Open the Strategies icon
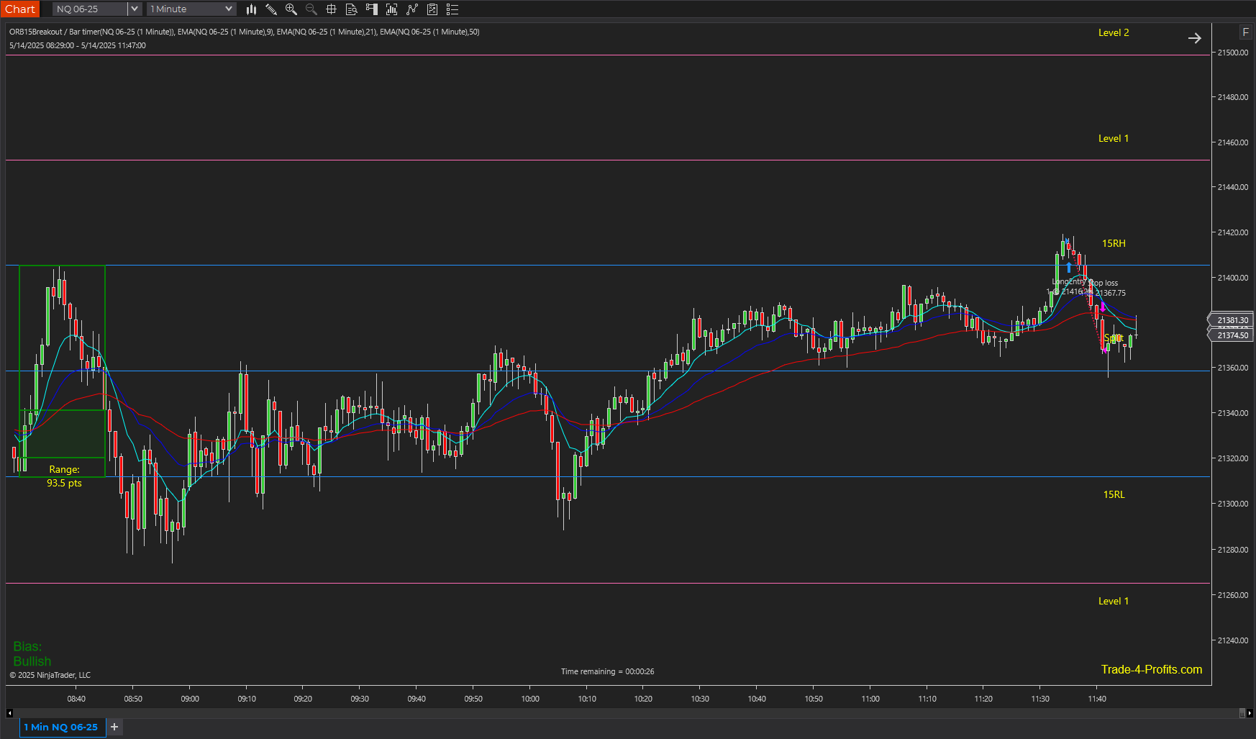This screenshot has width=1256, height=739. (432, 9)
